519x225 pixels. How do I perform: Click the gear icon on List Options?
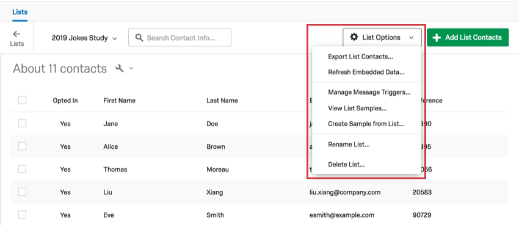pyautogui.click(x=354, y=37)
